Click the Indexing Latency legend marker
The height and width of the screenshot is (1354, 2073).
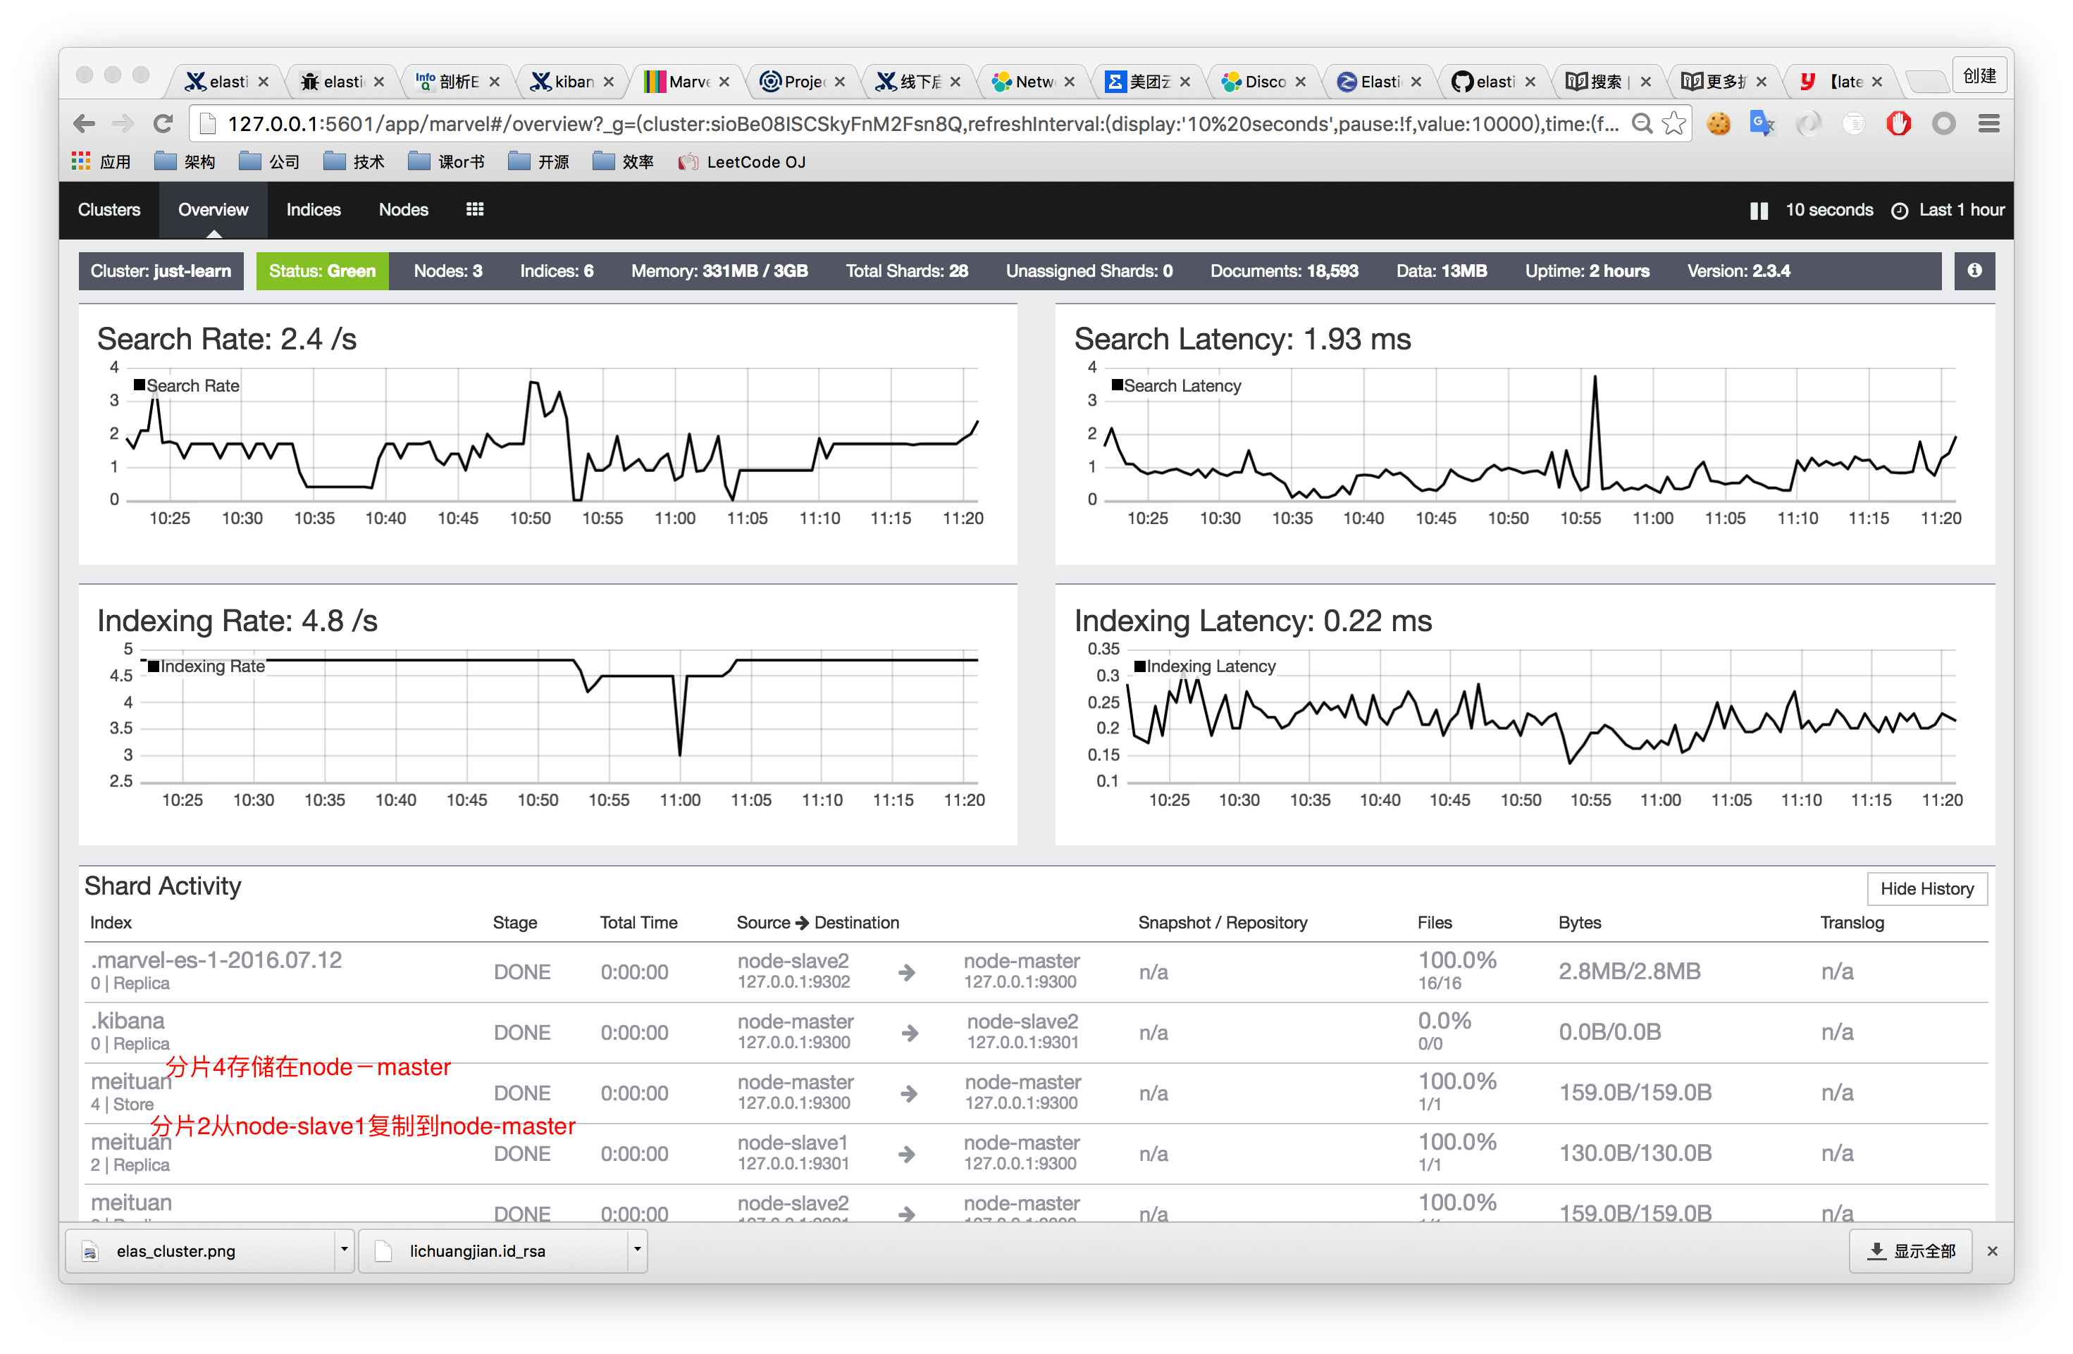(x=1139, y=666)
